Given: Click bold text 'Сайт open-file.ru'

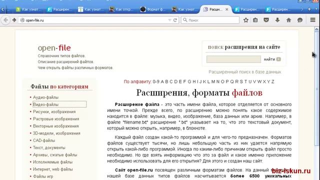Looking at the screenshot, I should point(134,170).
